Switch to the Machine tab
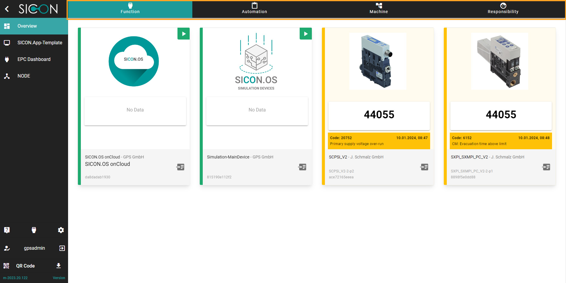The height and width of the screenshot is (283, 566). coord(378,9)
